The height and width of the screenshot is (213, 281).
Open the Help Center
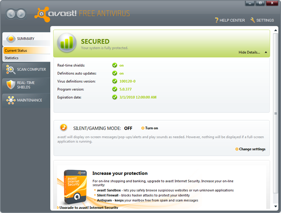tap(230, 20)
